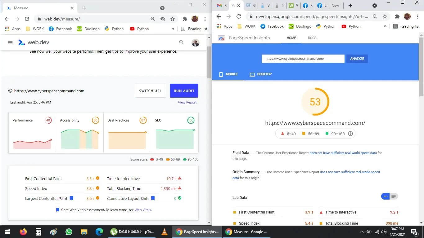
Task: Launch Firefox from the taskbar
Action: (x=23, y=232)
